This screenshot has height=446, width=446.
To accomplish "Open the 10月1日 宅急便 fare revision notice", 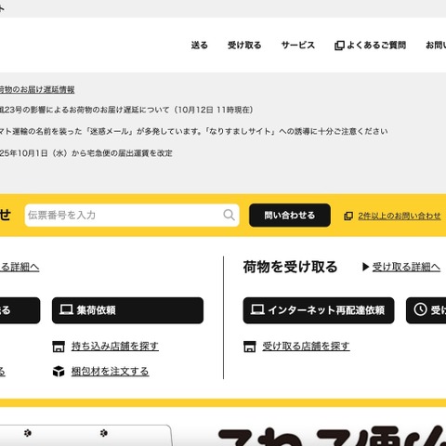I will [x=85, y=153].
